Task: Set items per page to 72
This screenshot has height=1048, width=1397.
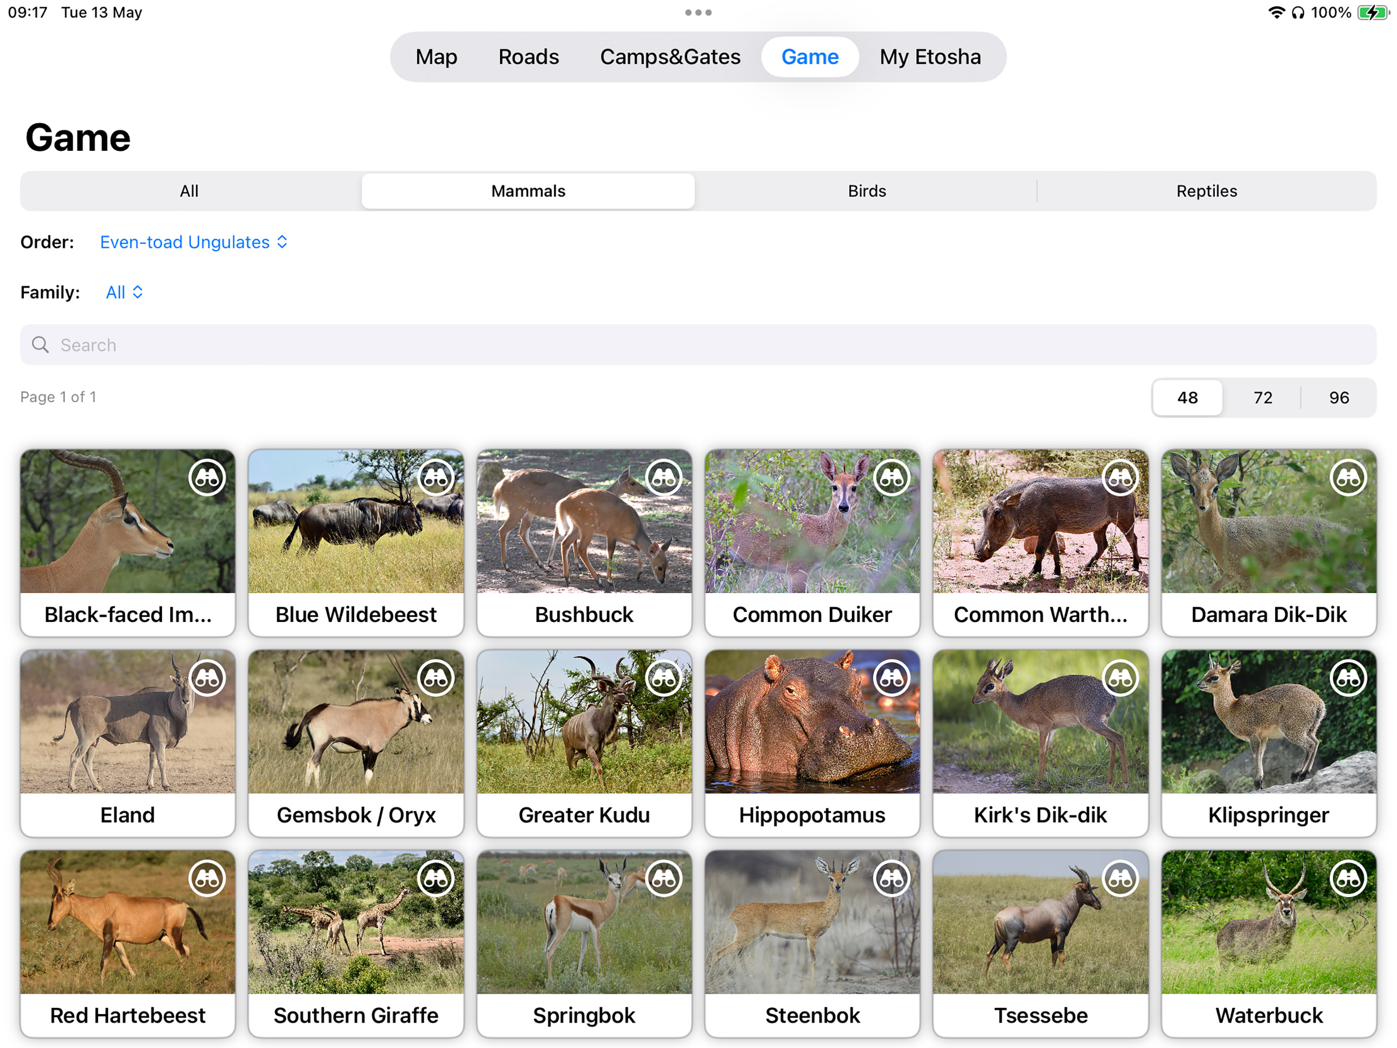Action: 1262,398
